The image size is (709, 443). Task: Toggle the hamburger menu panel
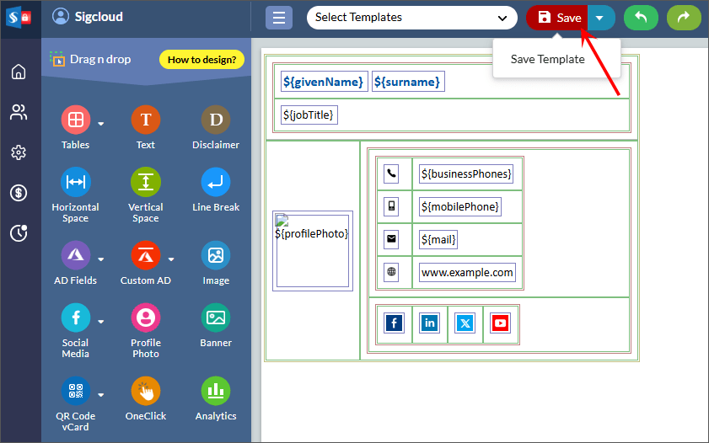point(279,18)
